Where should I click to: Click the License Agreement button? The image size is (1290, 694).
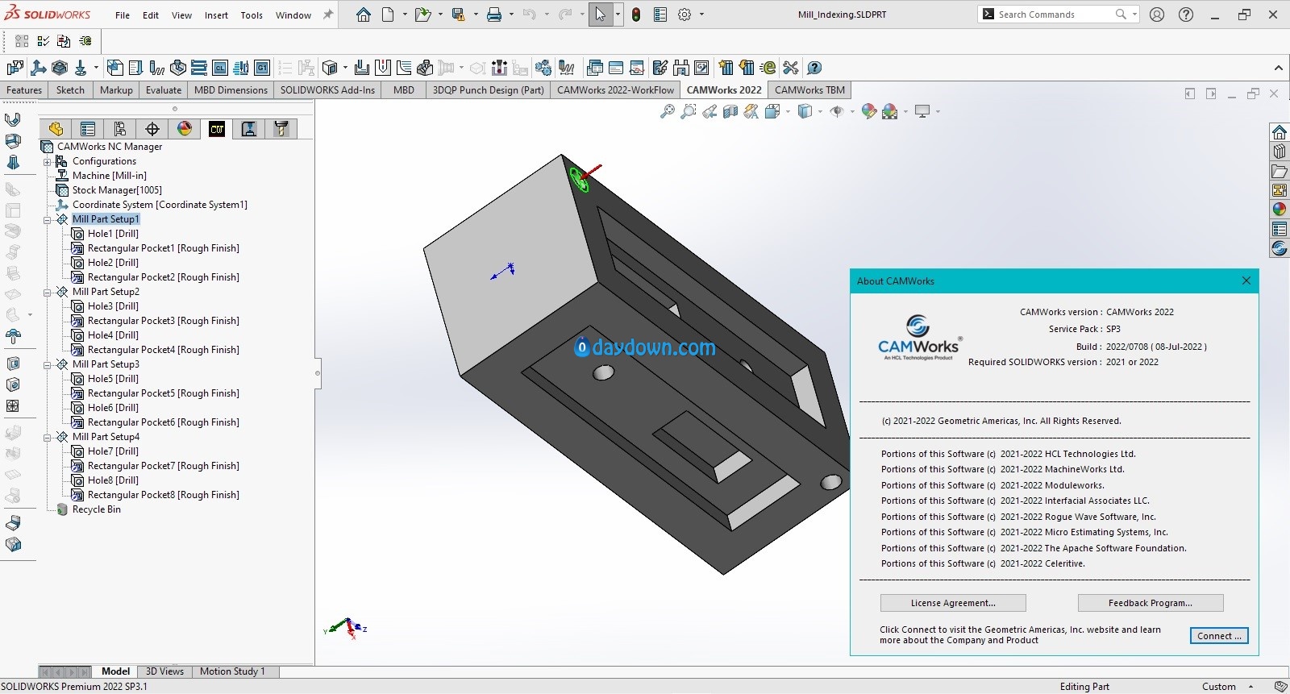point(953,603)
